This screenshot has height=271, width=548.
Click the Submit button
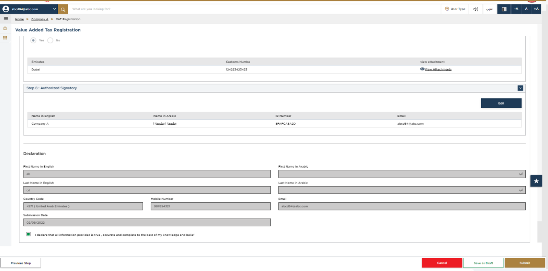525,263
